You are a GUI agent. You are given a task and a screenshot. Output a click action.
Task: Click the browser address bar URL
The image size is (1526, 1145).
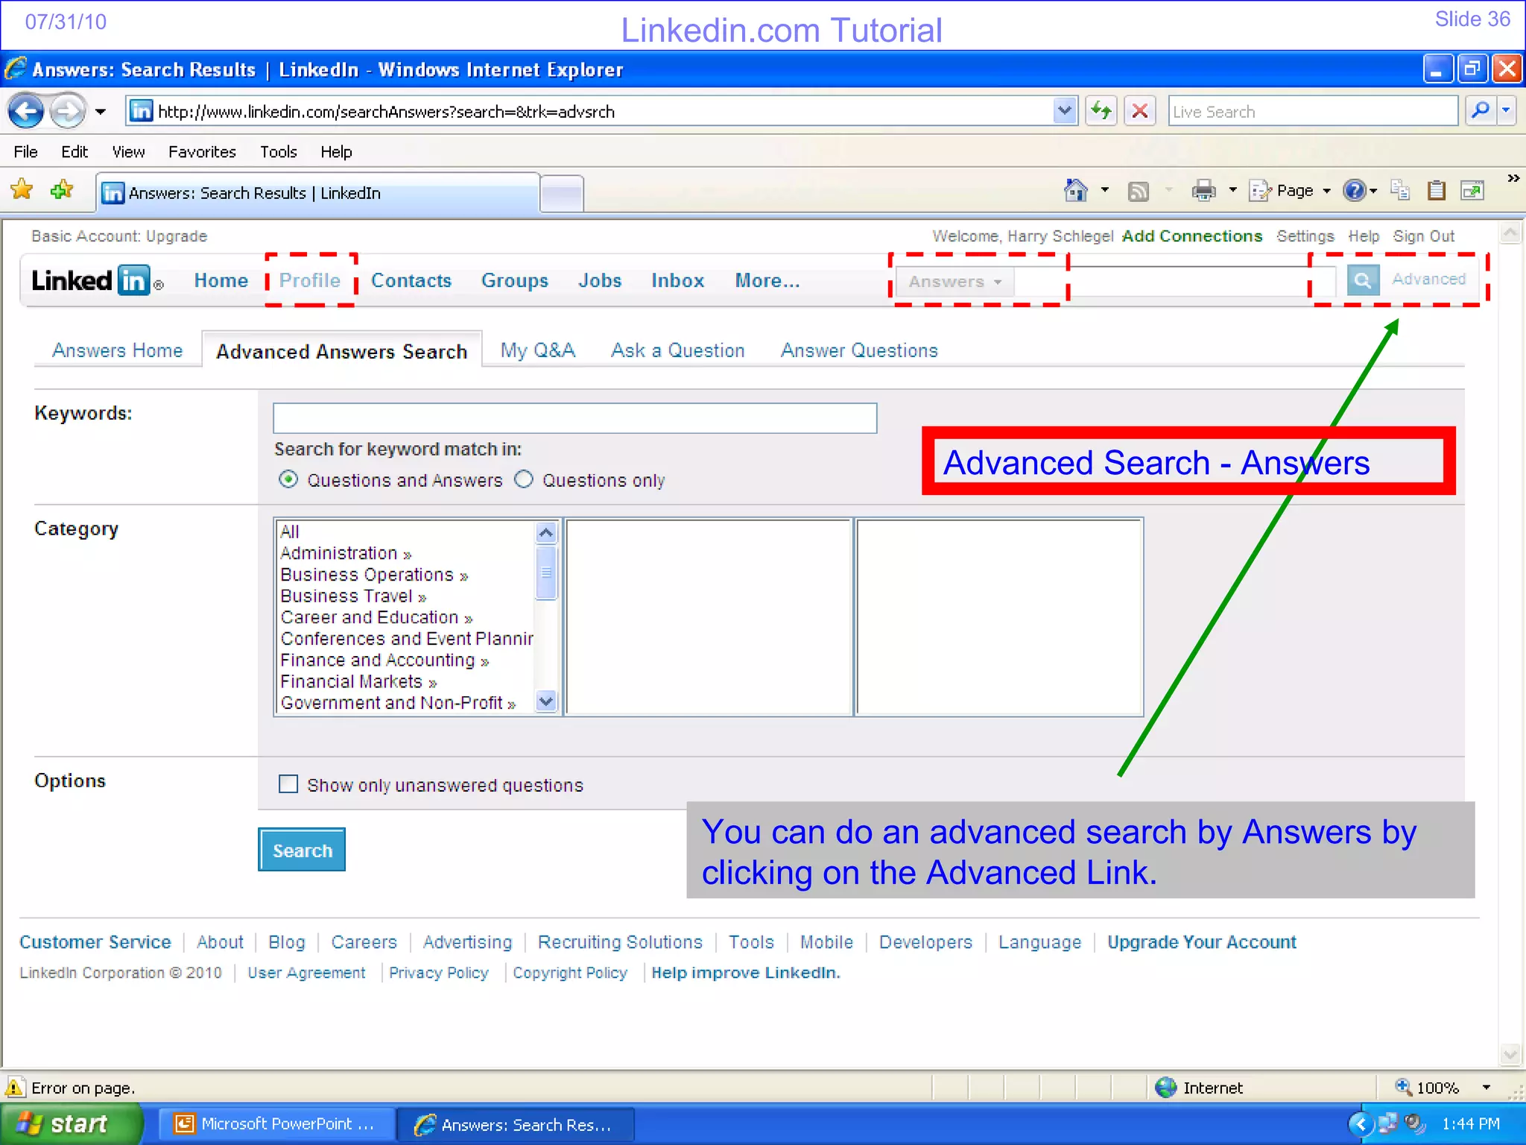pos(386,112)
